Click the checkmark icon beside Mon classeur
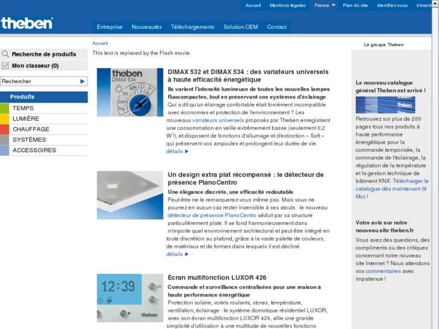Image resolution: width=439 pixels, height=329 pixels. click(x=5, y=66)
